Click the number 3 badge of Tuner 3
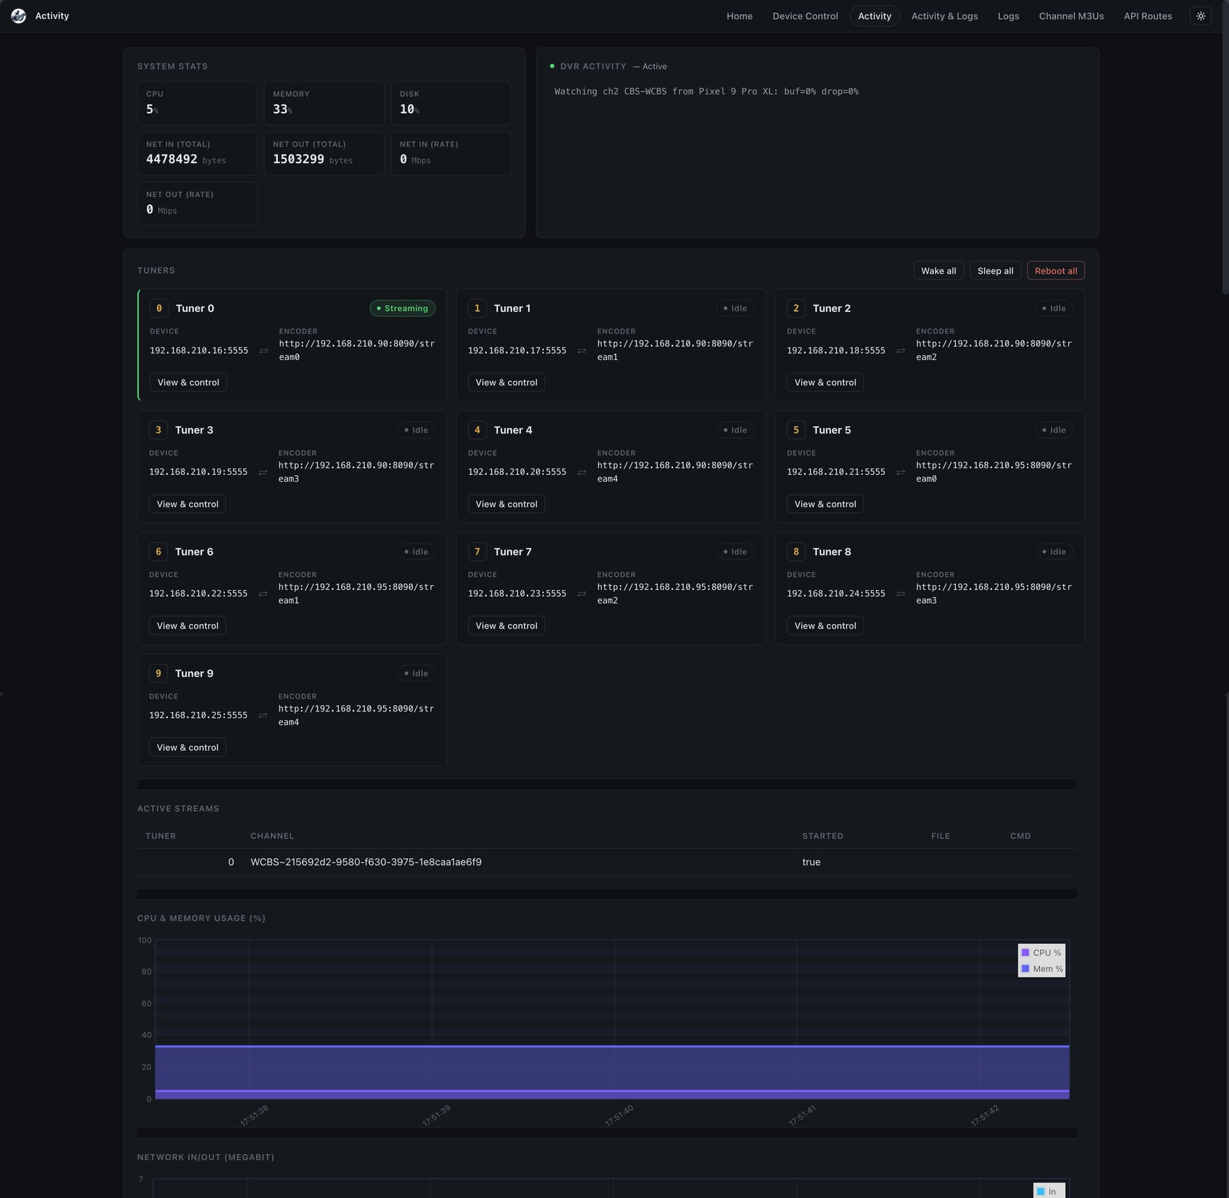 coord(158,430)
